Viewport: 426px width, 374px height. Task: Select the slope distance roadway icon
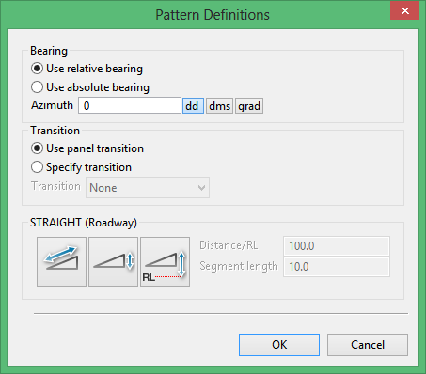[x=61, y=261]
